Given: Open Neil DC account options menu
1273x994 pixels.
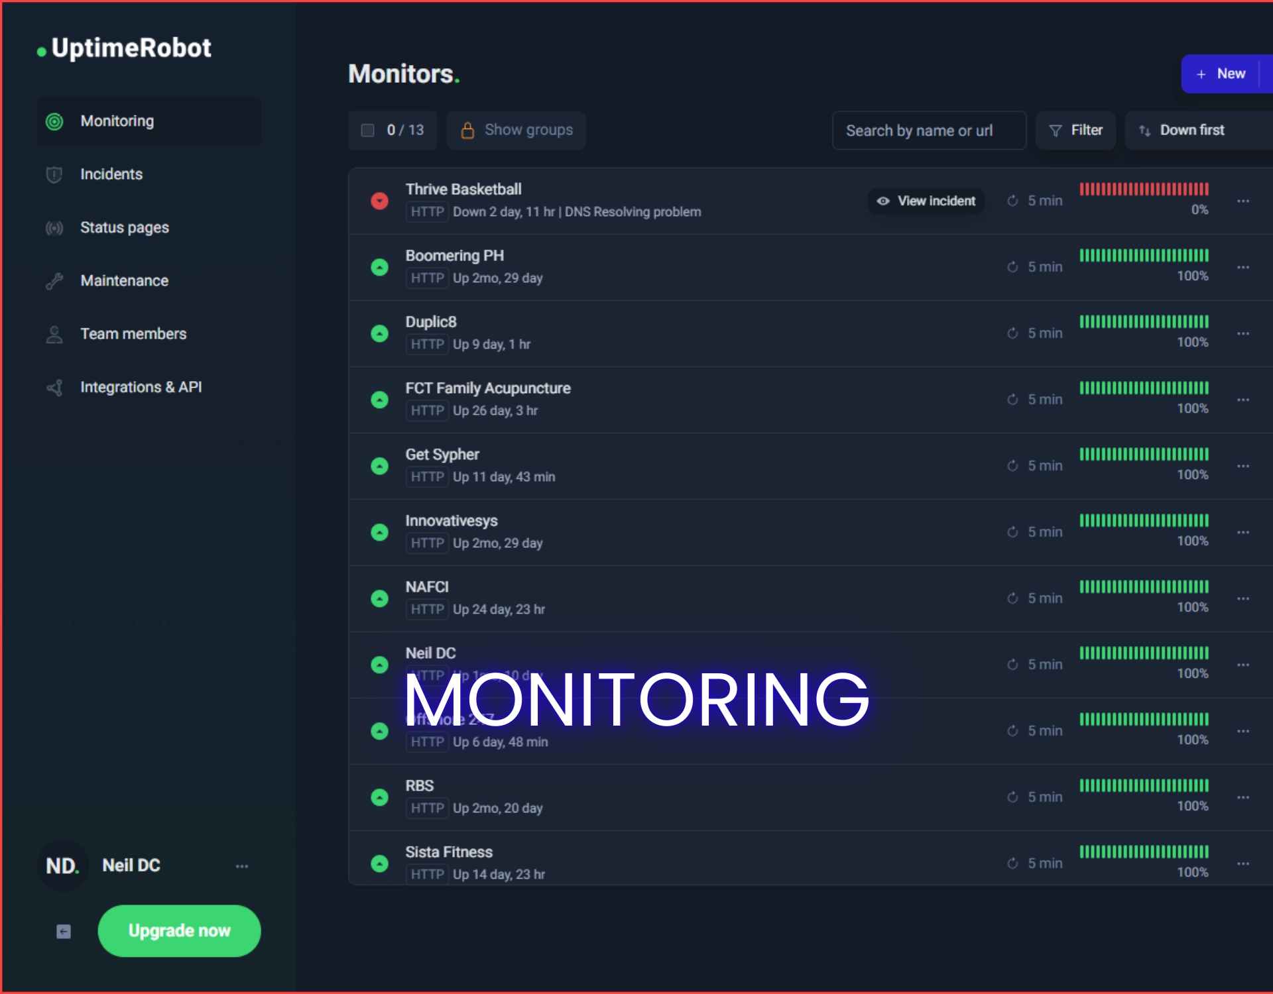Looking at the screenshot, I should click(x=242, y=866).
